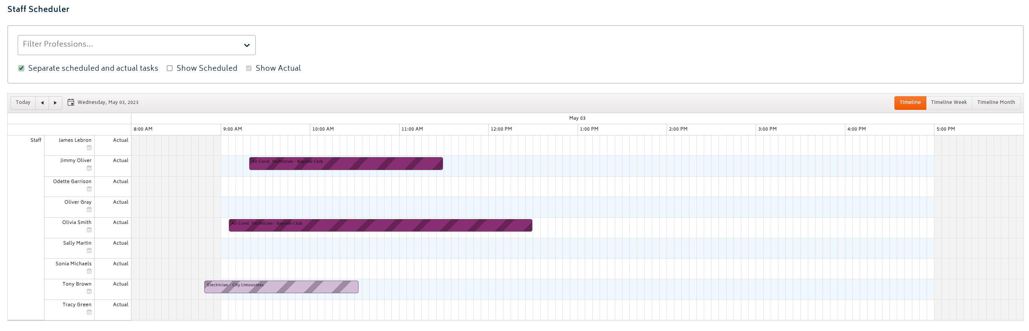The height and width of the screenshot is (331, 1029).
Task: Click staff name Sally Martin
Action: tap(77, 243)
